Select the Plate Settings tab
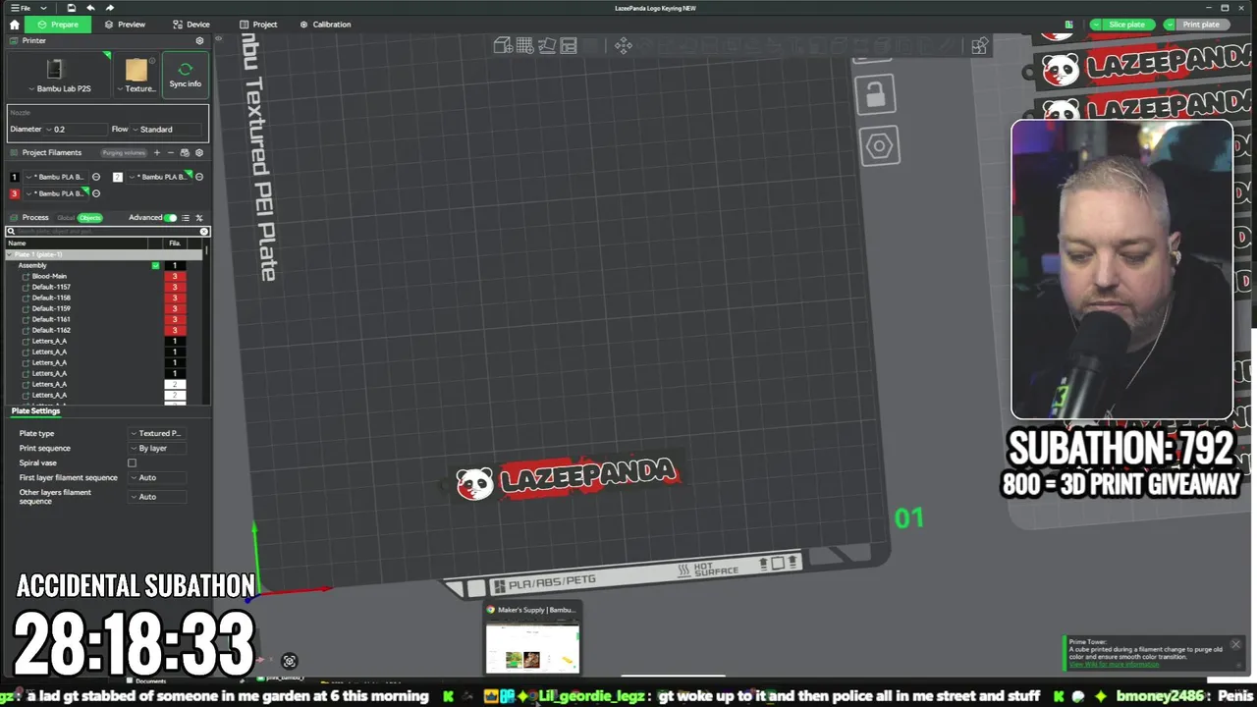1257x707 pixels. click(35, 410)
